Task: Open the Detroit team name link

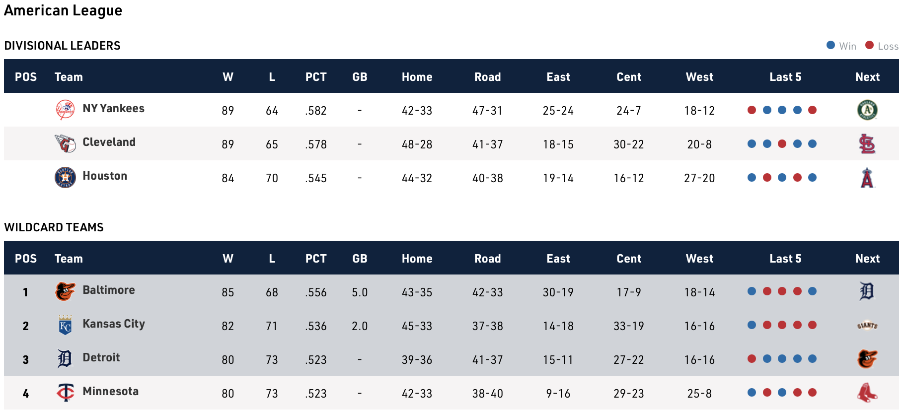Action: [x=101, y=357]
